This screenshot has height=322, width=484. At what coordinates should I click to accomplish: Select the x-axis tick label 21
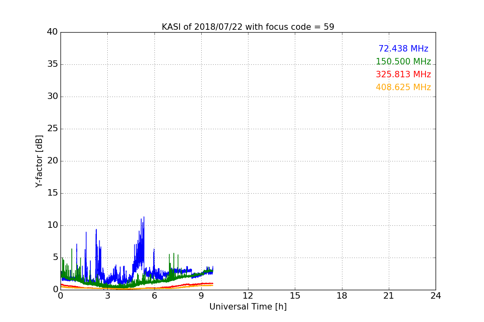point(389,296)
